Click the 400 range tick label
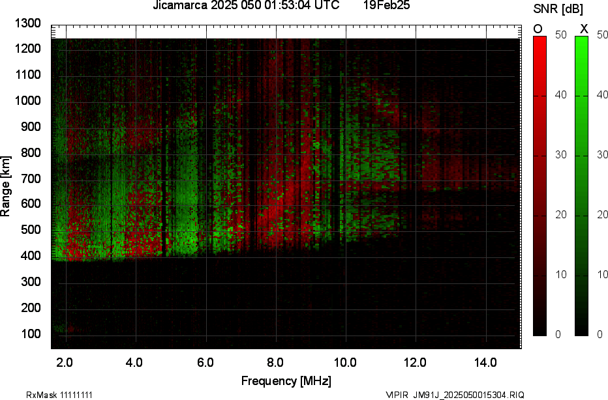 31,255
